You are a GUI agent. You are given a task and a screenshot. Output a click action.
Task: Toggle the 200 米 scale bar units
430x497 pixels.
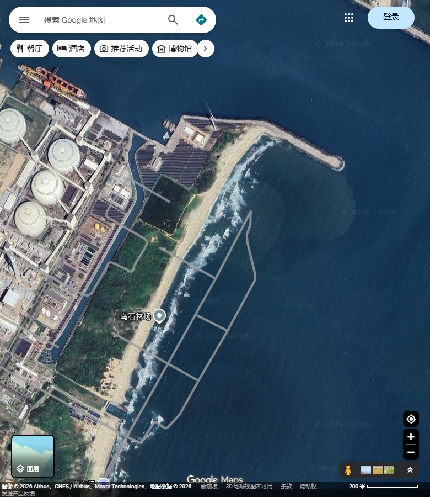(383, 486)
